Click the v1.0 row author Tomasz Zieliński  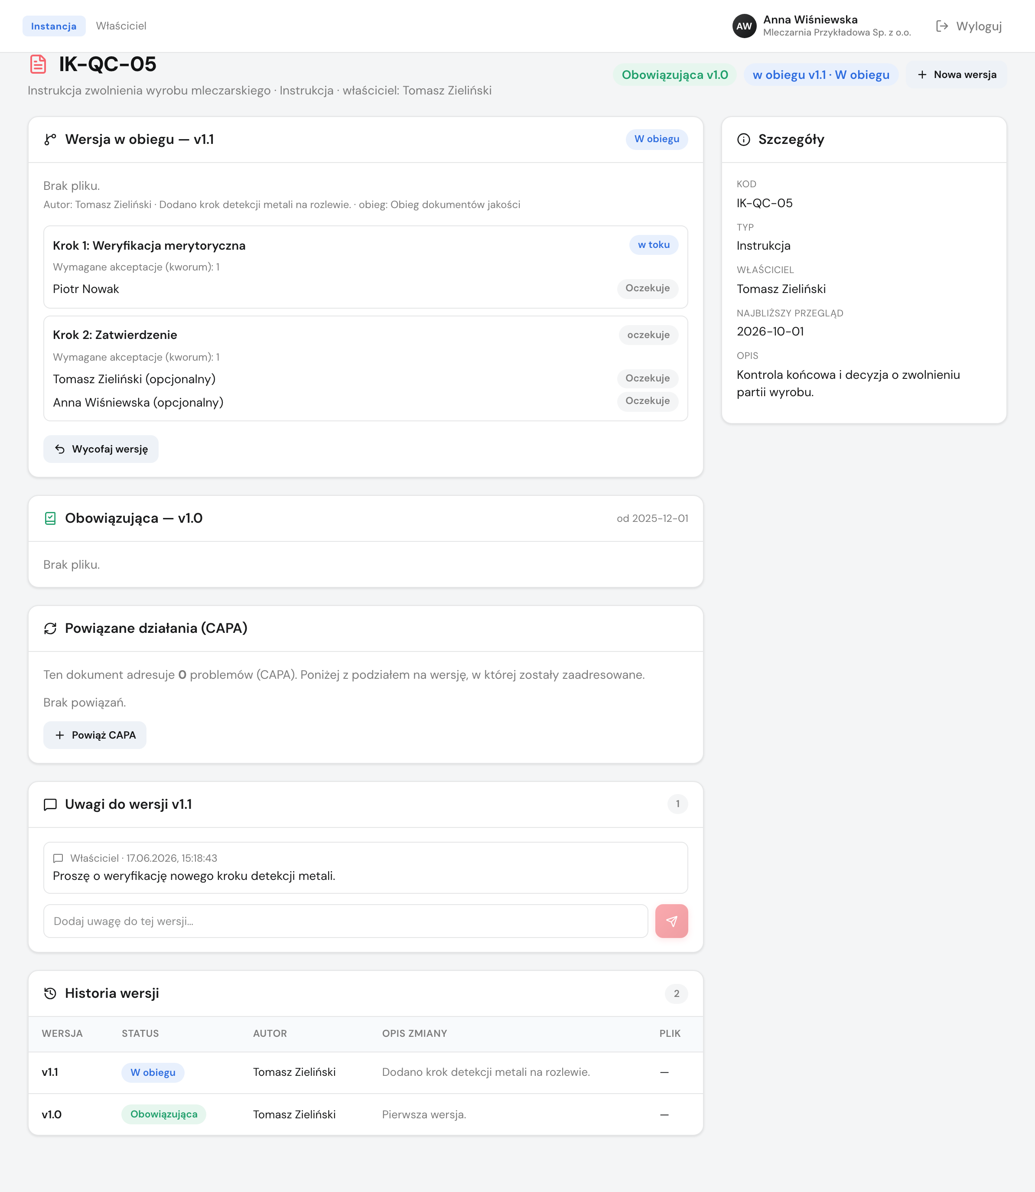point(294,1114)
